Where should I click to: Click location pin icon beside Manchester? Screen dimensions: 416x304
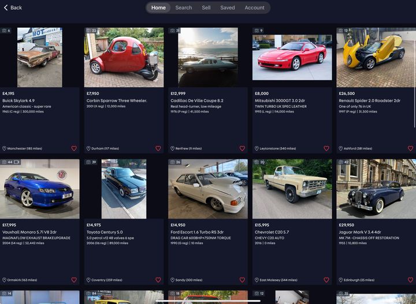point(4,148)
